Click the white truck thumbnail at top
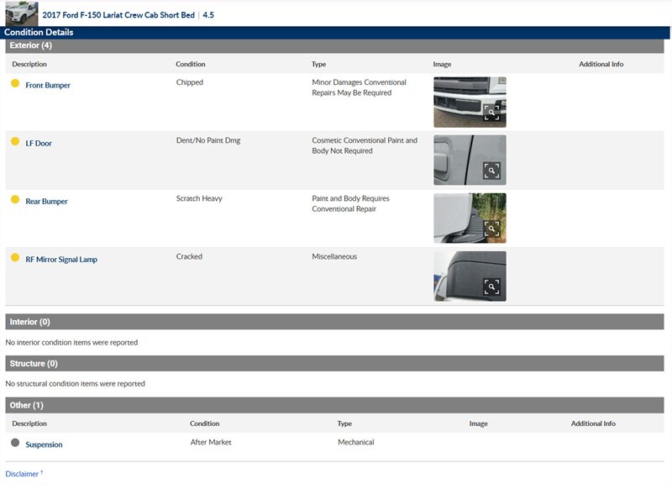Viewport: 672px width, 484px height. click(21, 13)
